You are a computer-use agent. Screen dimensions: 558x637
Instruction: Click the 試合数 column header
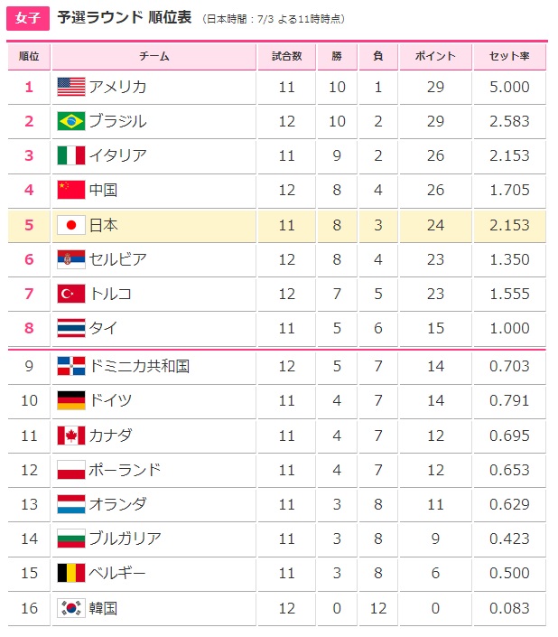pyautogui.click(x=287, y=56)
